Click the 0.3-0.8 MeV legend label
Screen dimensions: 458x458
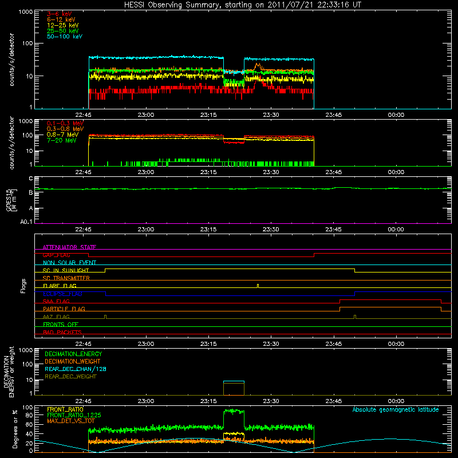(65, 129)
